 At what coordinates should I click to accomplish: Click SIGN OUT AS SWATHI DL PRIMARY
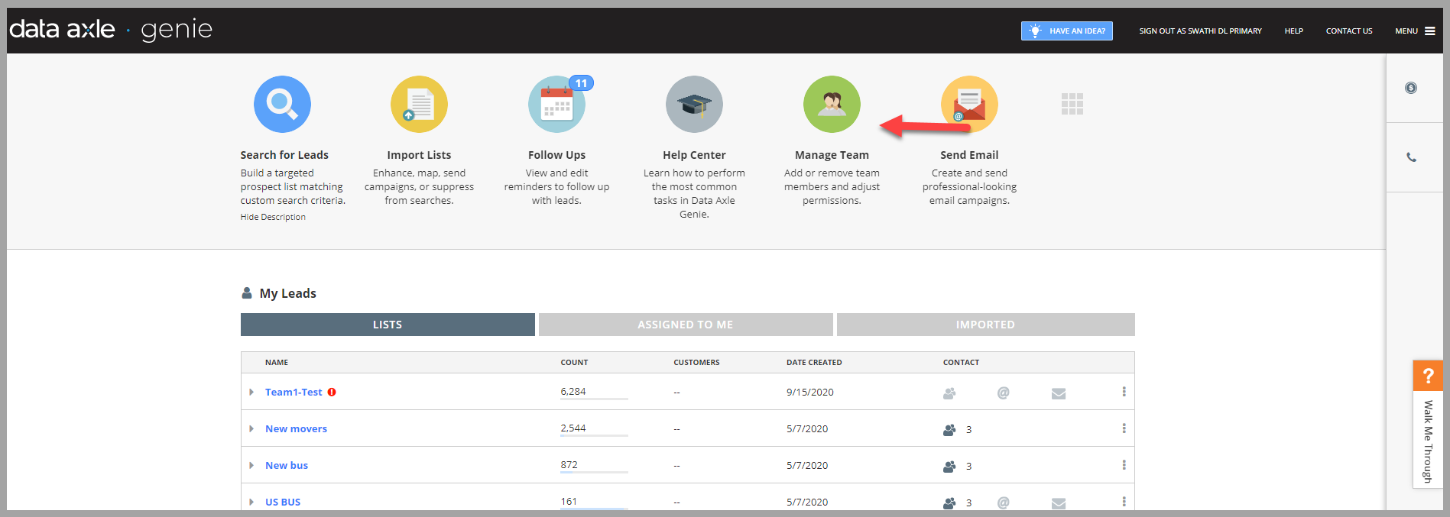pos(1200,31)
